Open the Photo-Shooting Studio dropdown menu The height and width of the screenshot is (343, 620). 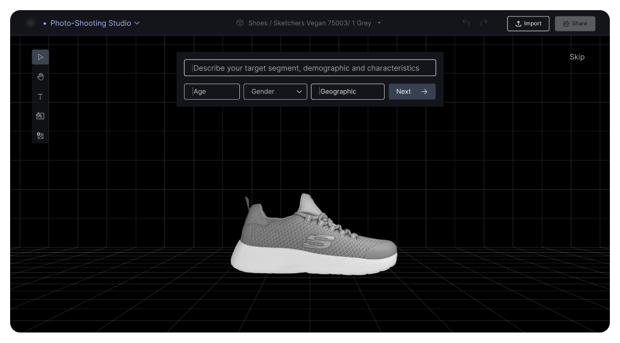(95, 23)
